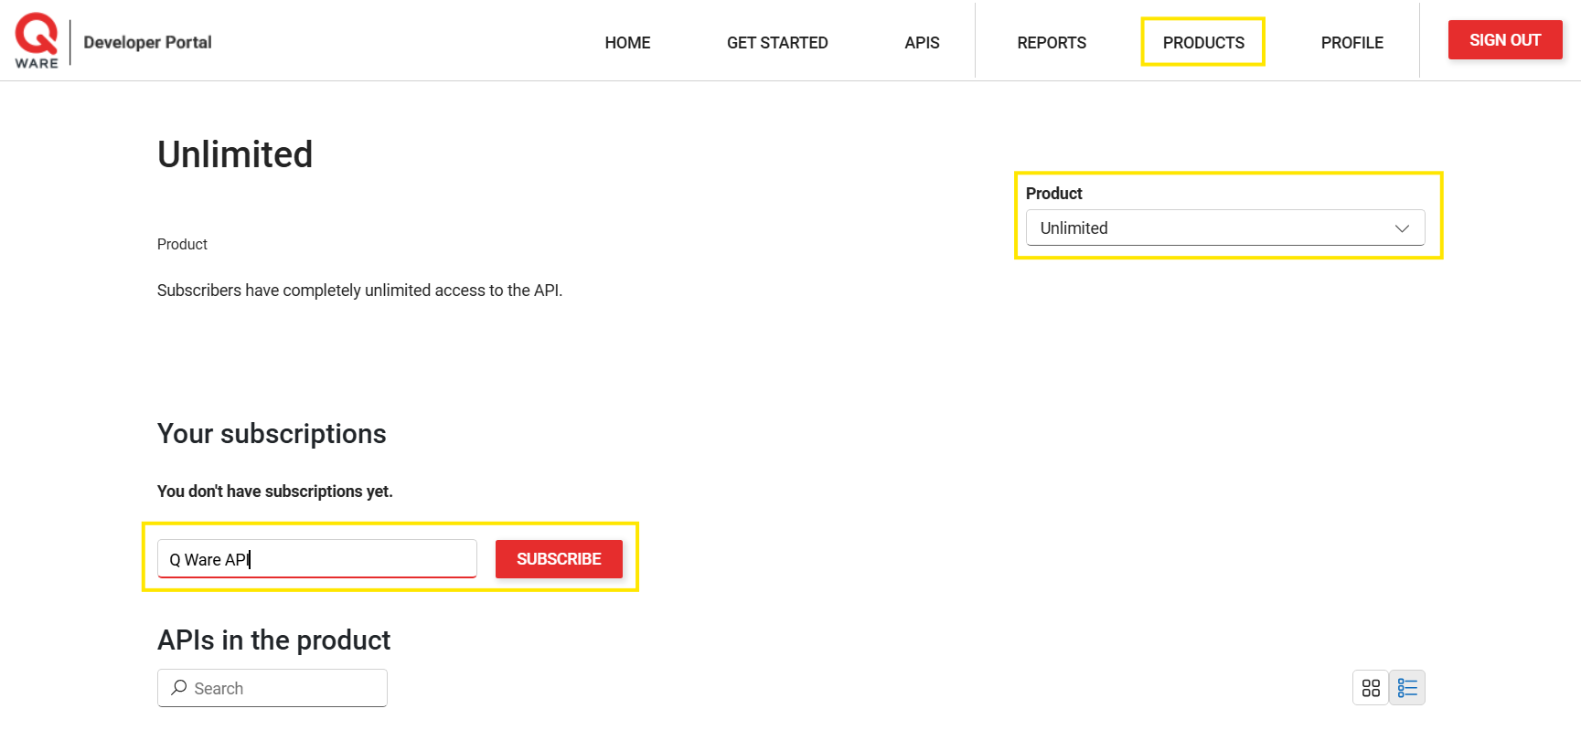Navigate to APIS in top navigation
This screenshot has width=1581, height=751.
point(922,43)
